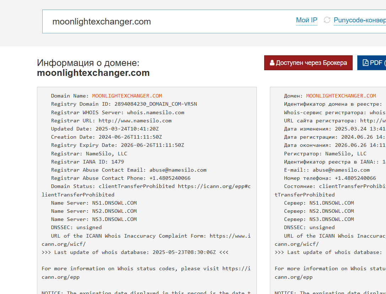Click Domain Status clientTransferProhibited line

point(146,190)
